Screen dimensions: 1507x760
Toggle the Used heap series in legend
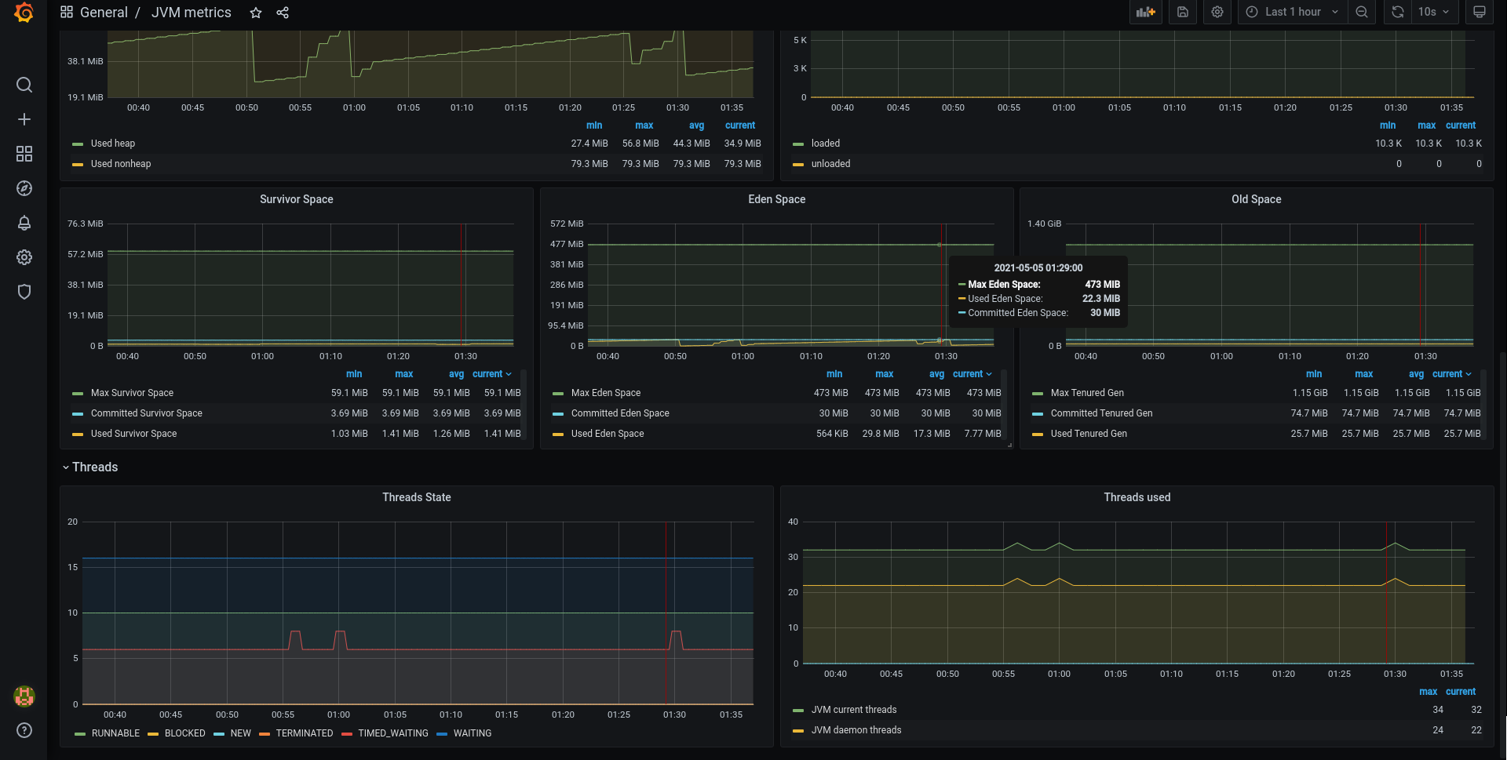tap(112, 144)
